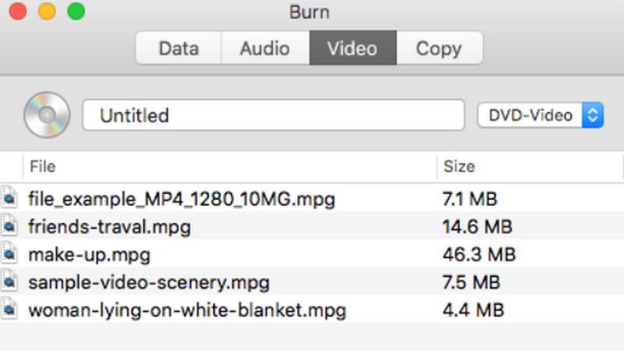Click the 46.3 MB size cell
This screenshot has height=362, width=624.
point(480,254)
